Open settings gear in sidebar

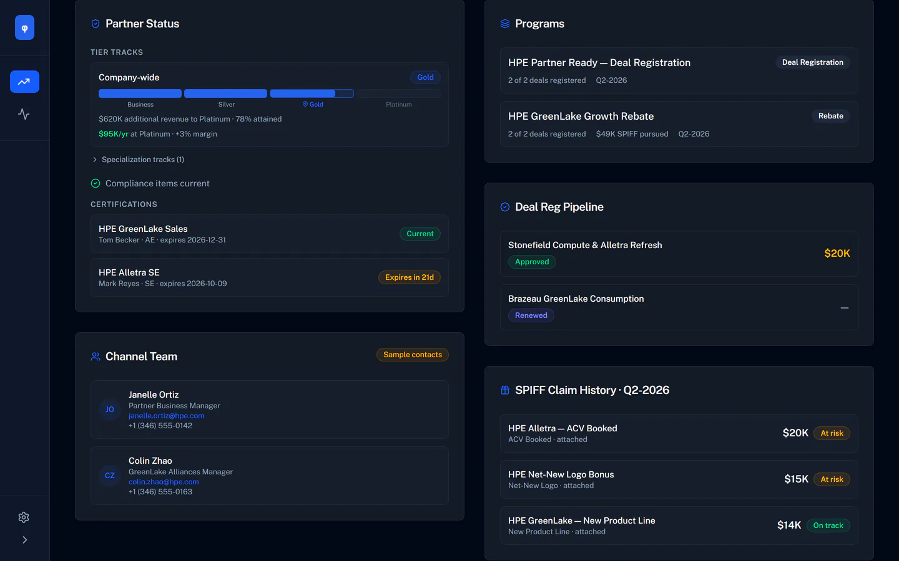point(24,517)
